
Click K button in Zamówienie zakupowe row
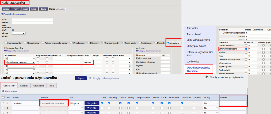[x=129, y=62]
